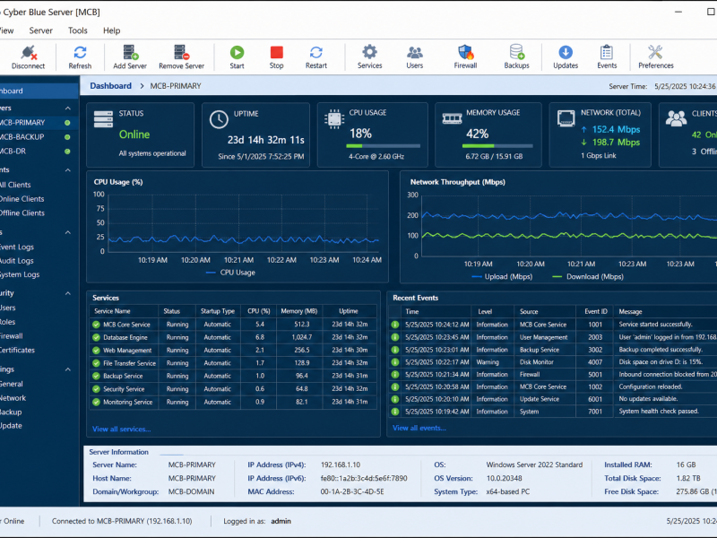The image size is (717, 538).
Task: Open Network under Settings
Action: point(13,398)
